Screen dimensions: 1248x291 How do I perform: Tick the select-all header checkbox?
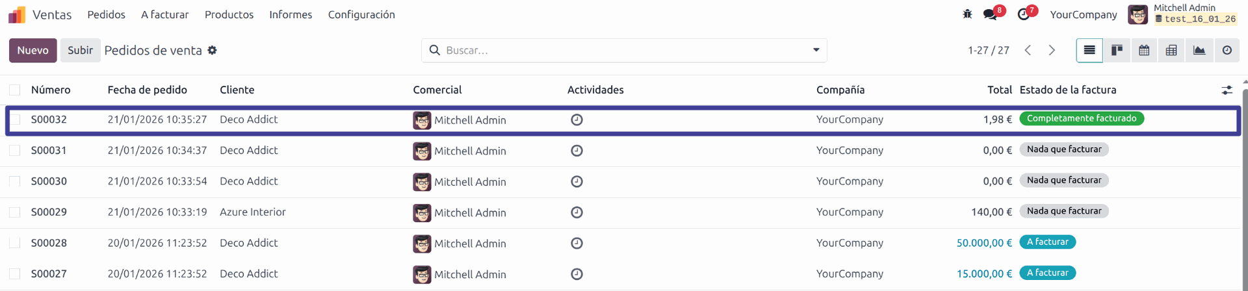pyautogui.click(x=15, y=90)
